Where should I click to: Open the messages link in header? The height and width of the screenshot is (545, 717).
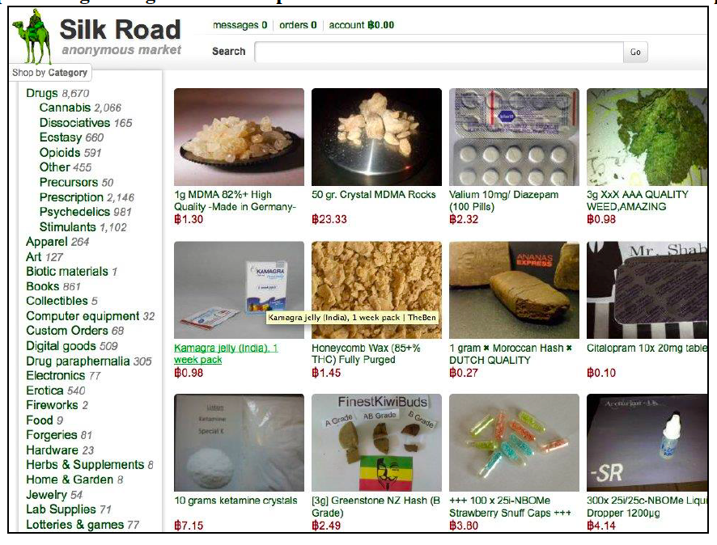point(240,25)
